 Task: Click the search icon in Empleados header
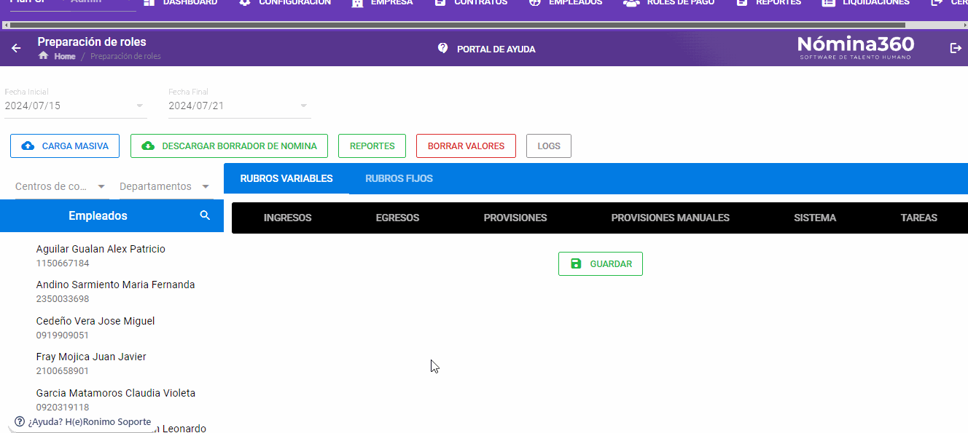coord(205,215)
